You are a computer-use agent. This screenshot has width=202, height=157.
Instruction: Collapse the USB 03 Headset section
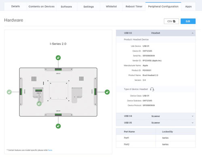point(193,33)
